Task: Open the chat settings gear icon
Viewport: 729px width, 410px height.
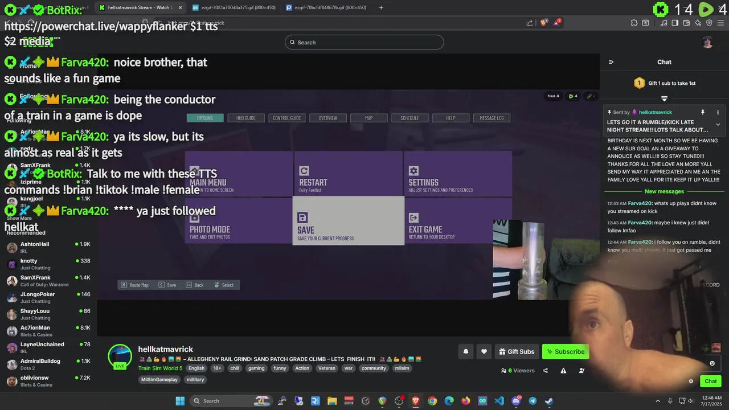Action: pyautogui.click(x=691, y=381)
